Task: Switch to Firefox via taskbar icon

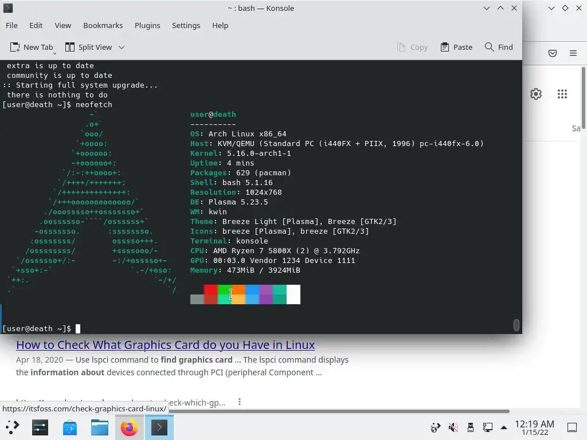Action: (x=129, y=427)
